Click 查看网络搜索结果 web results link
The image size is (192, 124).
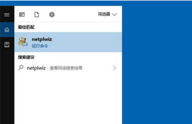coord(66,68)
